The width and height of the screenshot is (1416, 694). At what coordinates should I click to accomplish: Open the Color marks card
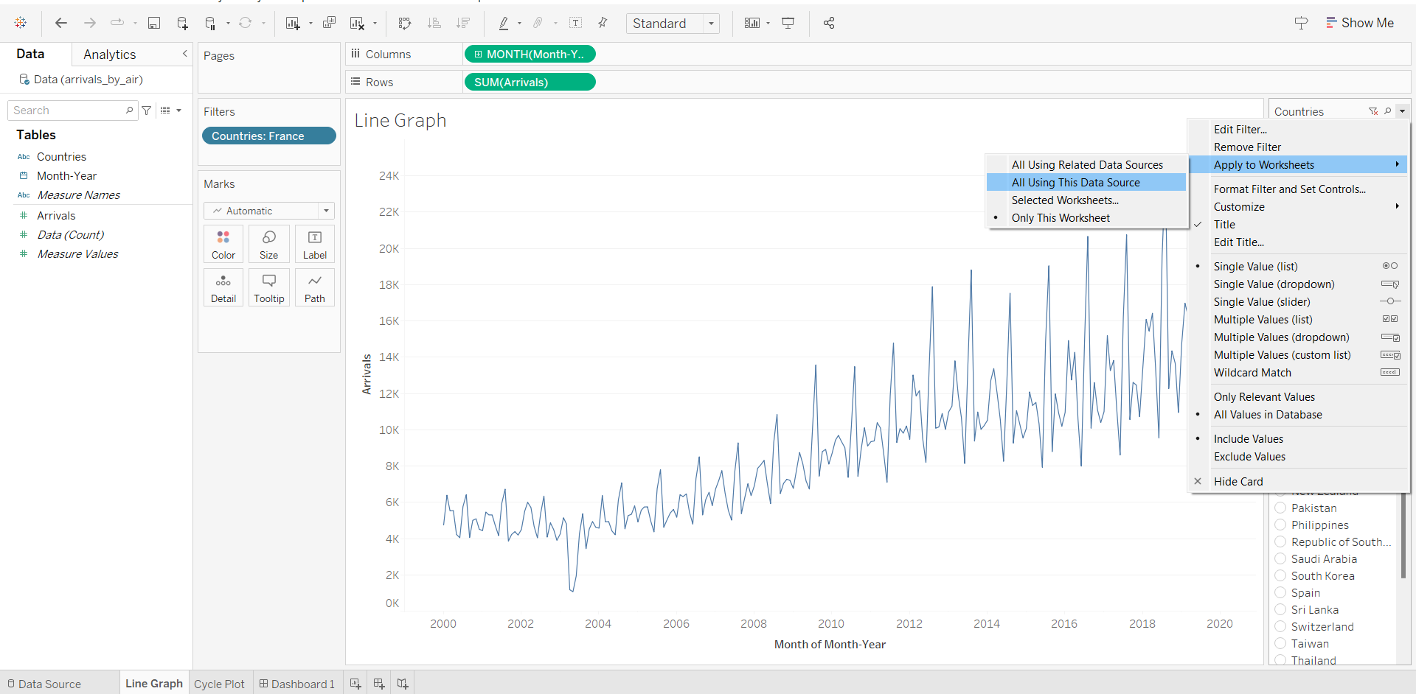(223, 244)
